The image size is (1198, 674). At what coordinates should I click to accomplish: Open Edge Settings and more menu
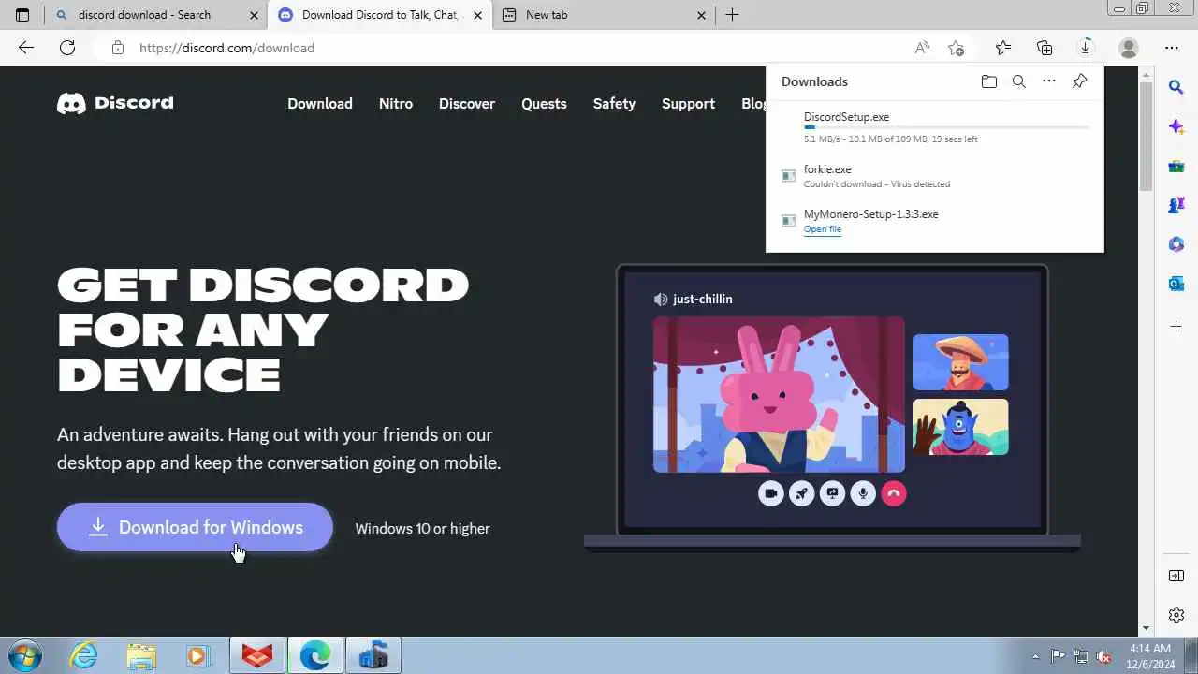coord(1172,48)
